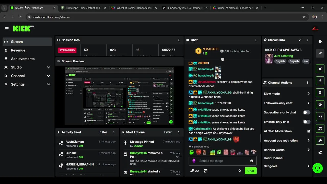Edit stream info with the header pencil icon
Image resolution: width=327 pixels, height=184 pixels.
click(x=300, y=40)
